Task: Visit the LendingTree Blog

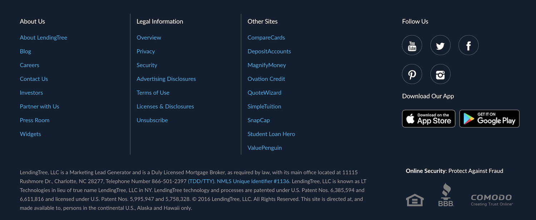Action: click(x=25, y=51)
